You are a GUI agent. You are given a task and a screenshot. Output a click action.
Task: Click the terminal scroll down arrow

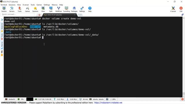coord(184,96)
